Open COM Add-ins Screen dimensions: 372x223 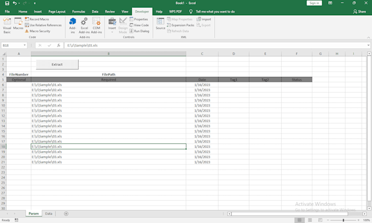pos(96,25)
